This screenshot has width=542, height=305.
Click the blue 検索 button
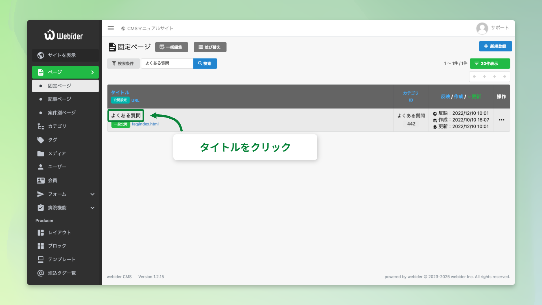click(205, 64)
